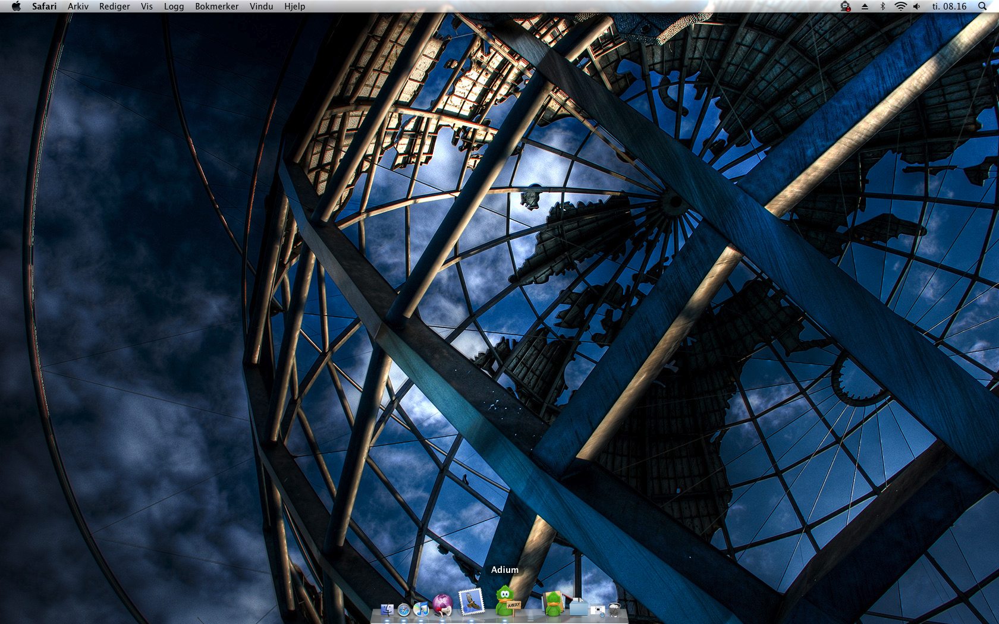Image resolution: width=999 pixels, height=624 pixels.
Task: Open the Vindu menu
Action: click(261, 7)
